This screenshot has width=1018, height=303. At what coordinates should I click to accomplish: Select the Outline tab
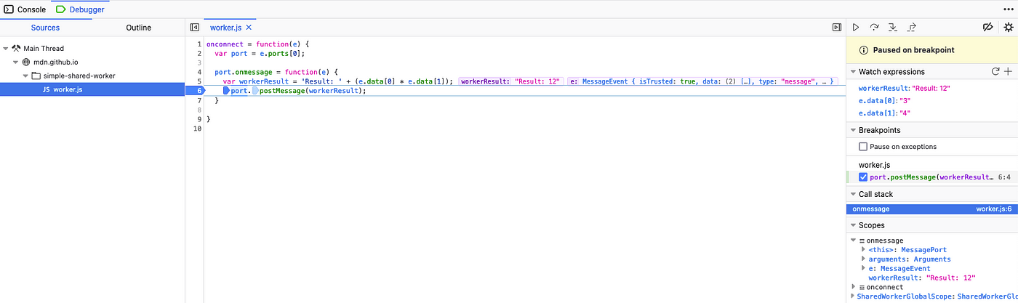coord(138,28)
